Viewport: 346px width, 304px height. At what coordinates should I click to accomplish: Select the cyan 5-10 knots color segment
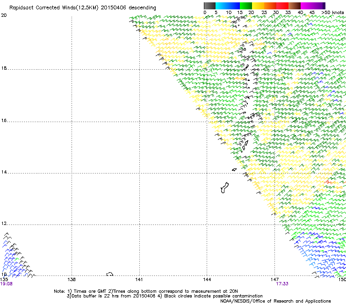(221, 6)
